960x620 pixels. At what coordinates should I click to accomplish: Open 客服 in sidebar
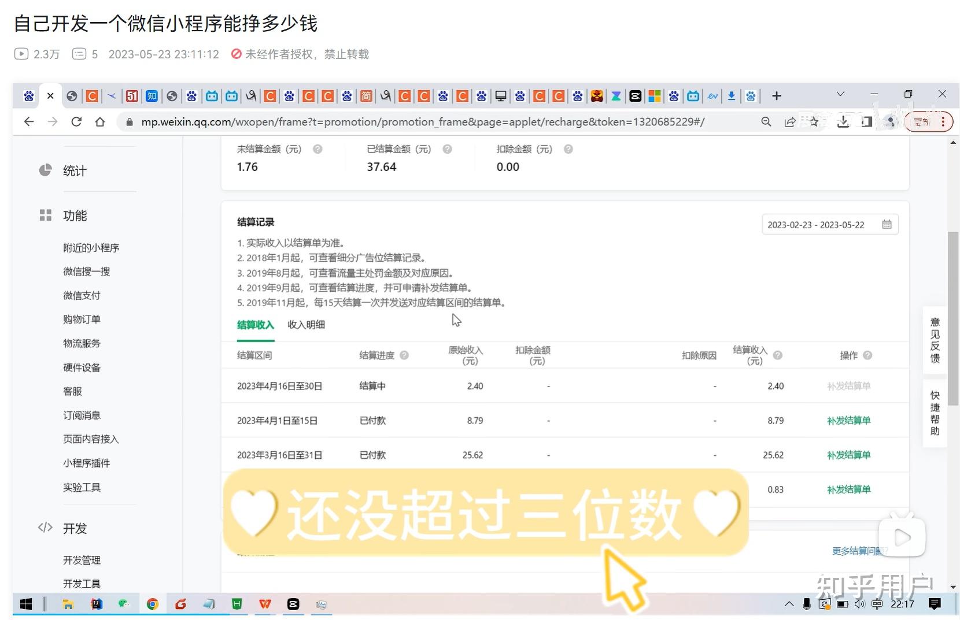coord(72,391)
